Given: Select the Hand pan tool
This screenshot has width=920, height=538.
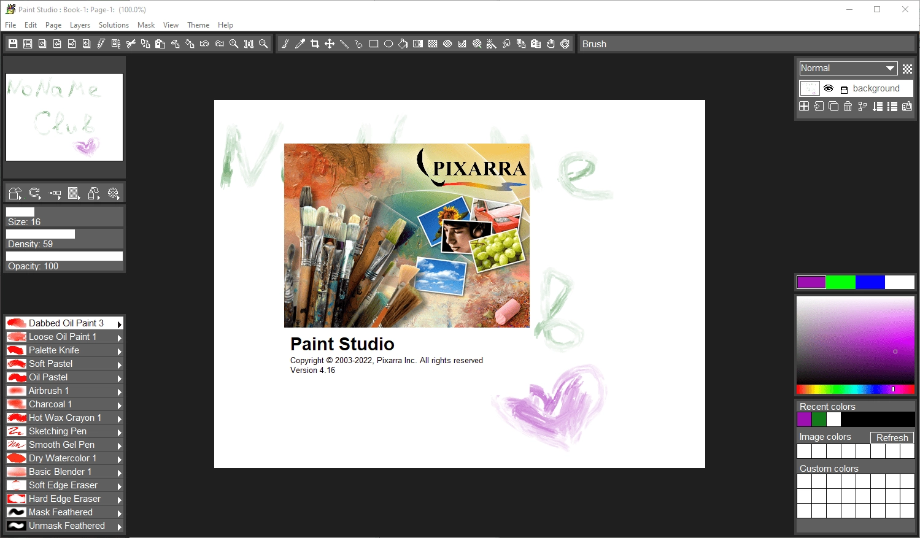Looking at the screenshot, I should pos(551,44).
